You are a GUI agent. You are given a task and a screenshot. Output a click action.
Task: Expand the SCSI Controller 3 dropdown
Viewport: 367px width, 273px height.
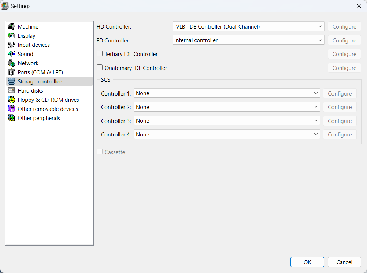coord(227,121)
